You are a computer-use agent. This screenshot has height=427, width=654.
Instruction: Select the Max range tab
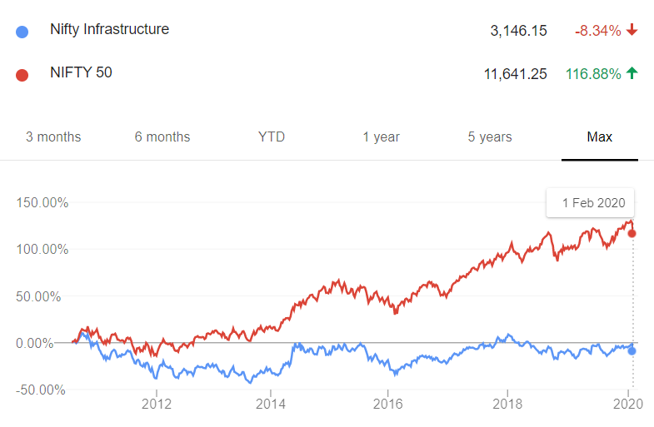599,137
